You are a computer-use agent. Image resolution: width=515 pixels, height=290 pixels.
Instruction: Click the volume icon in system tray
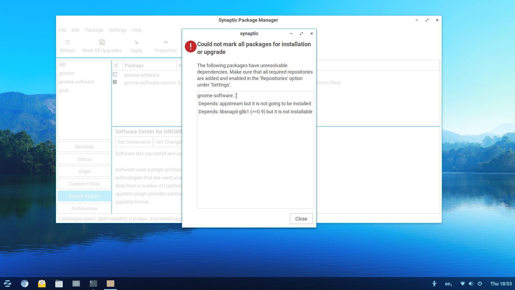(x=471, y=284)
